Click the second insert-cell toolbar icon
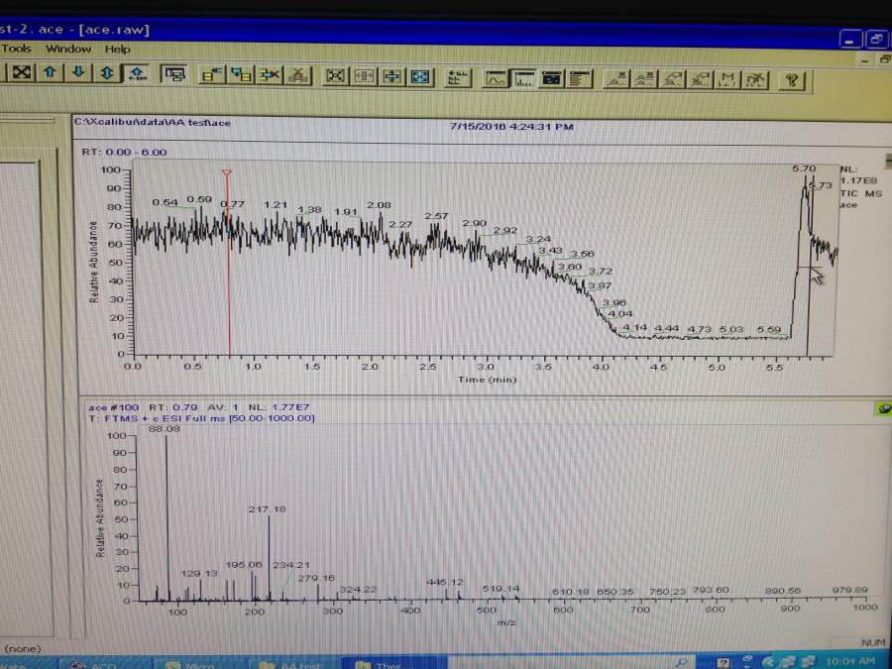This screenshot has height=669, width=892. pos(241,74)
